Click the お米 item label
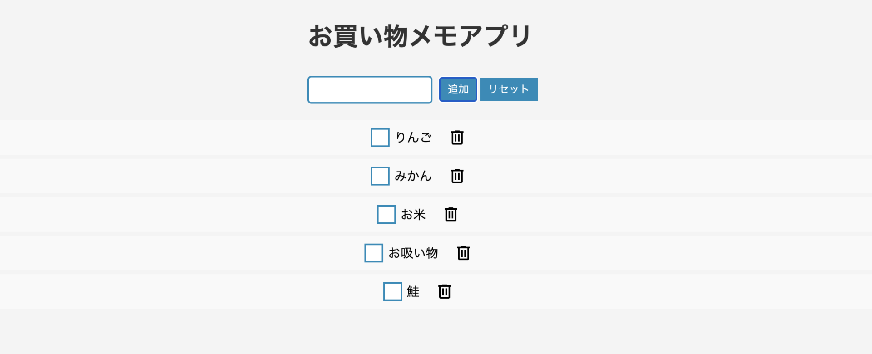This screenshot has height=354, width=872. click(x=413, y=215)
